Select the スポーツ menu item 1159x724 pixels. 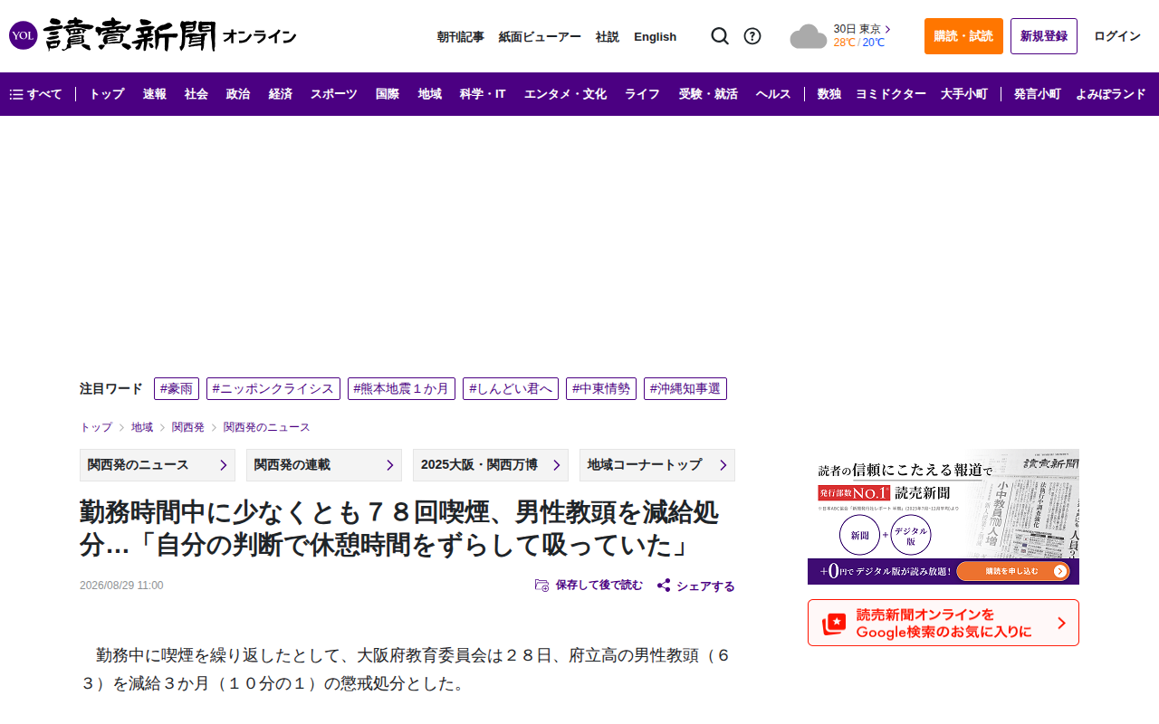tap(334, 94)
